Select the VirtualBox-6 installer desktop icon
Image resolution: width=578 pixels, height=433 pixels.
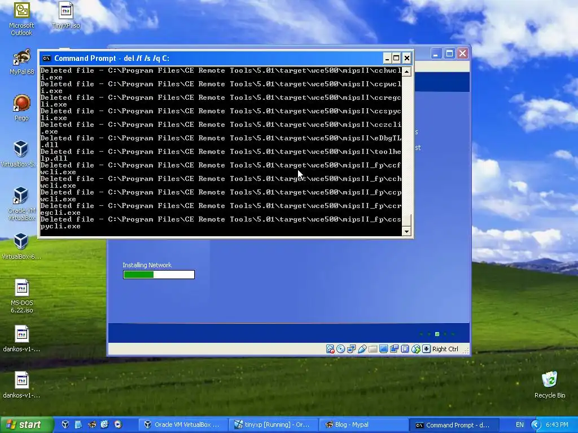click(x=21, y=246)
